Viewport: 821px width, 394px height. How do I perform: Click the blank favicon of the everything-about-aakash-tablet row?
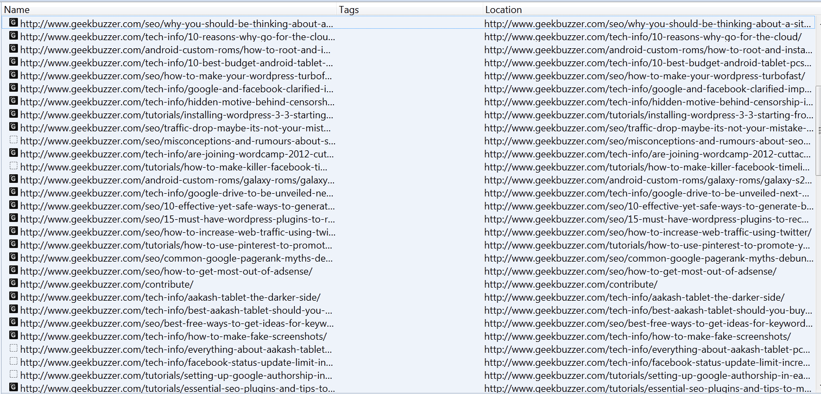(x=14, y=348)
